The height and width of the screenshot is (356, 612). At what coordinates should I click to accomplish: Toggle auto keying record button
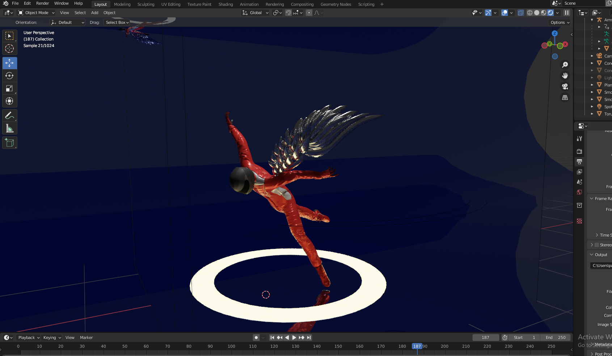click(x=256, y=338)
